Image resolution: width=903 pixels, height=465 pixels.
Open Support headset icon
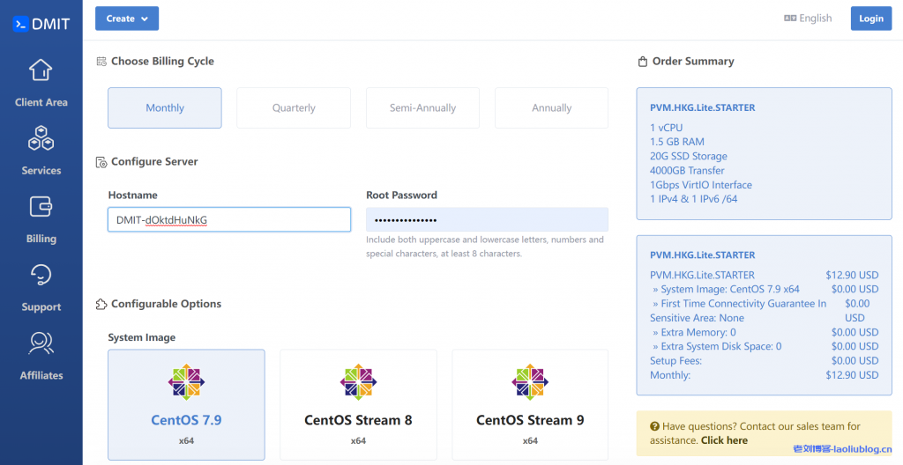coord(41,275)
